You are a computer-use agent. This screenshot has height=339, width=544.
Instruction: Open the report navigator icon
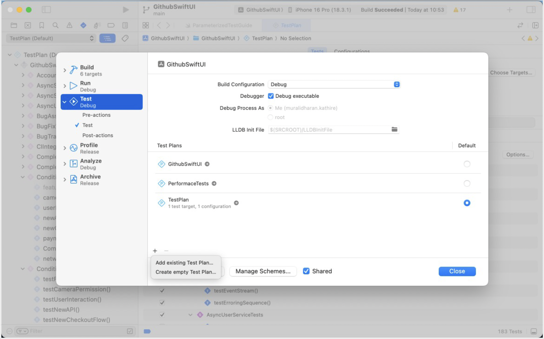click(125, 25)
